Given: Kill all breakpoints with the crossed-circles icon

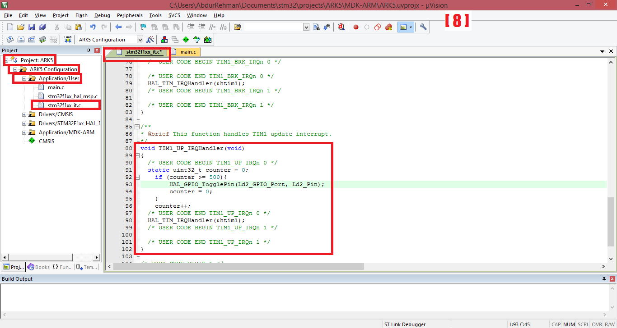Looking at the screenshot, I should coord(388,27).
